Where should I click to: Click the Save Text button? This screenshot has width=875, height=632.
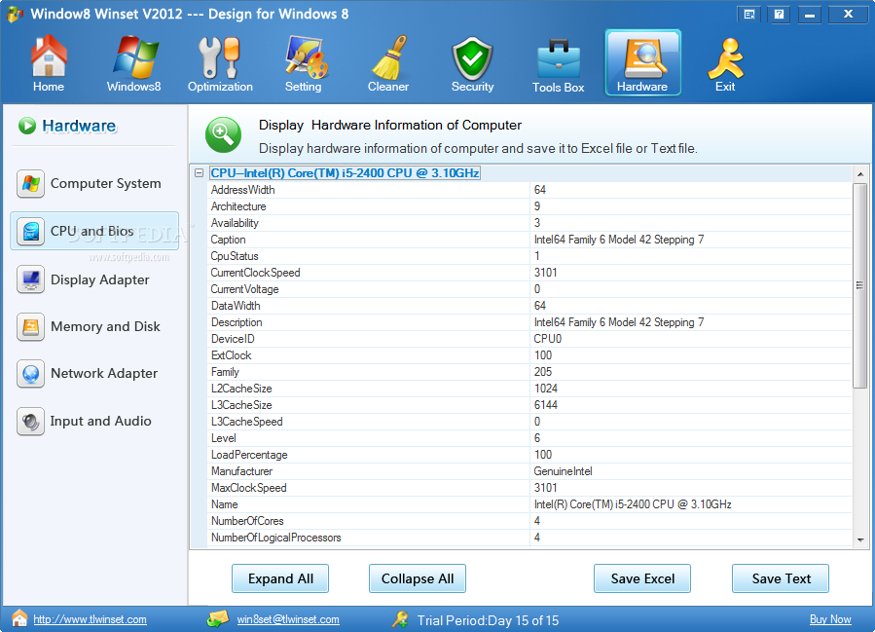click(x=781, y=578)
